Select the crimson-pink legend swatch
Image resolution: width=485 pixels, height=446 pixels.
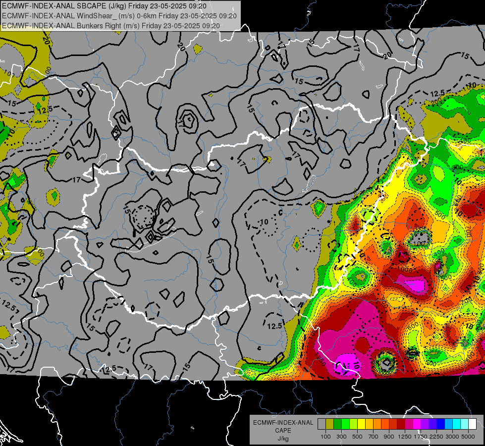point(409,424)
